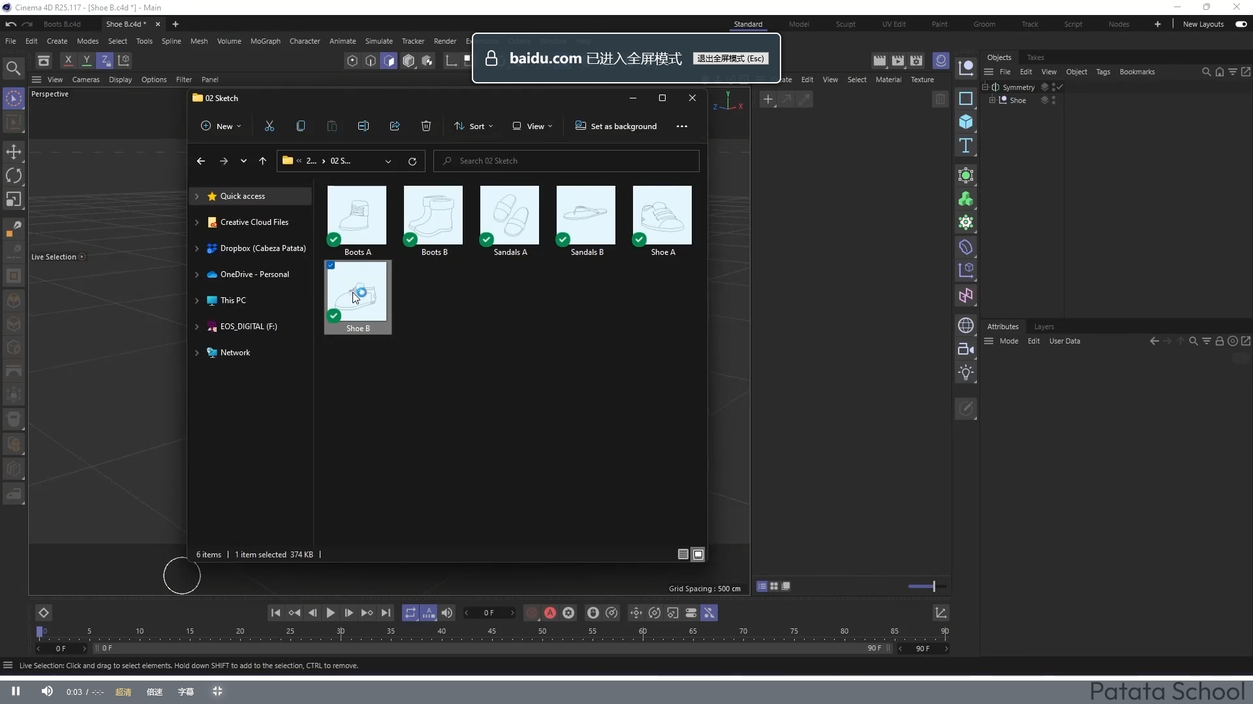
Task: Expand the Dropbox Cabeza Patata folder
Action: click(x=197, y=248)
